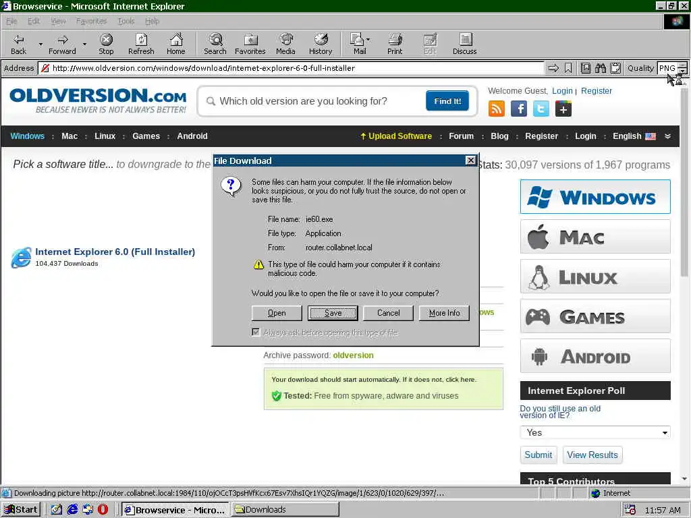
Task: Click the address bar URL field
Action: point(291,68)
